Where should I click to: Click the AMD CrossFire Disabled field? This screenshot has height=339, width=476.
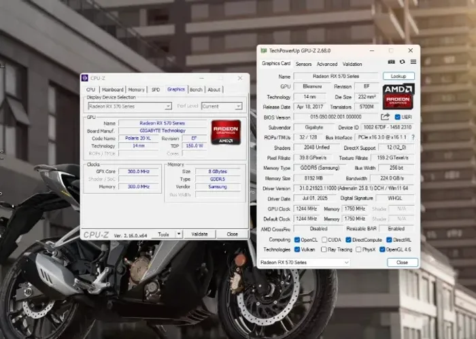point(318,229)
